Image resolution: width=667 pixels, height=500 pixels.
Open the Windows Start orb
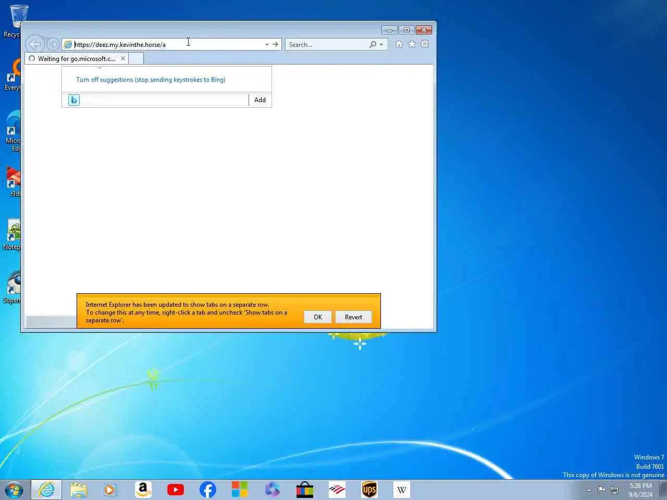coord(14,490)
